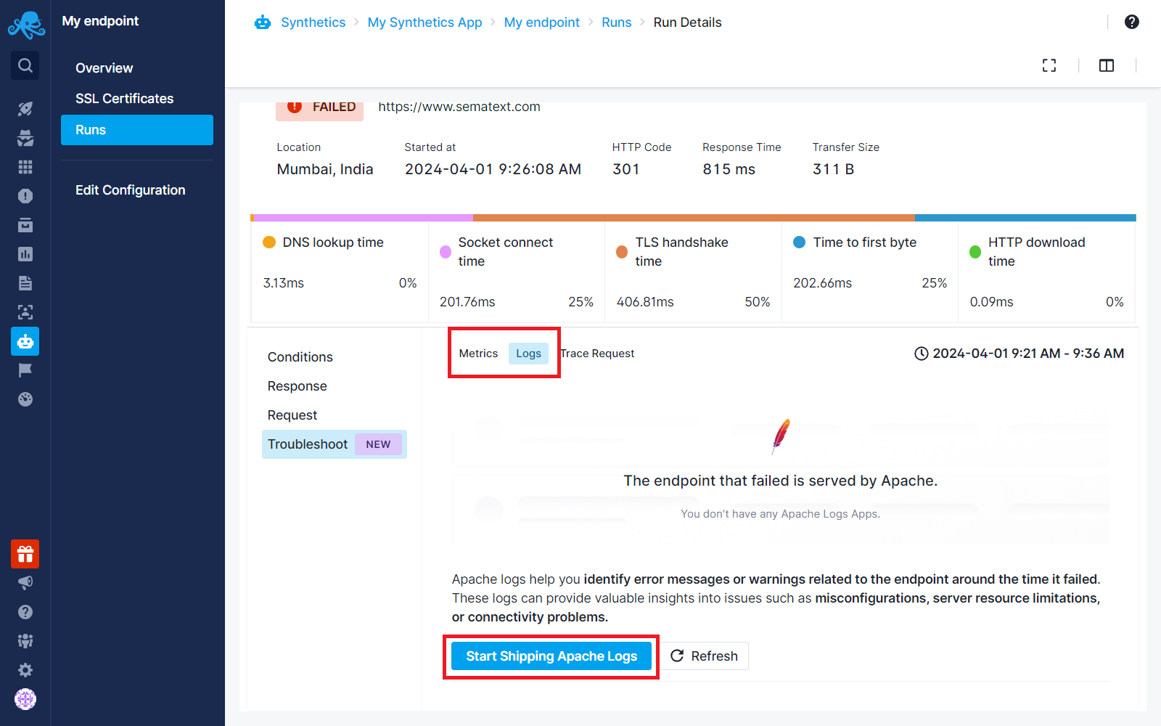The image size is (1161, 726).
Task: Toggle the split-screen layout icon
Action: coord(1107,65)
